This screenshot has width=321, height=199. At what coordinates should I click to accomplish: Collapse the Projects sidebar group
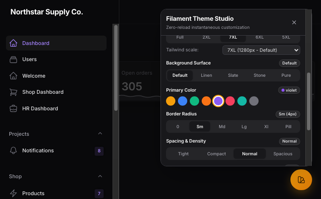(x=100, y=134)
